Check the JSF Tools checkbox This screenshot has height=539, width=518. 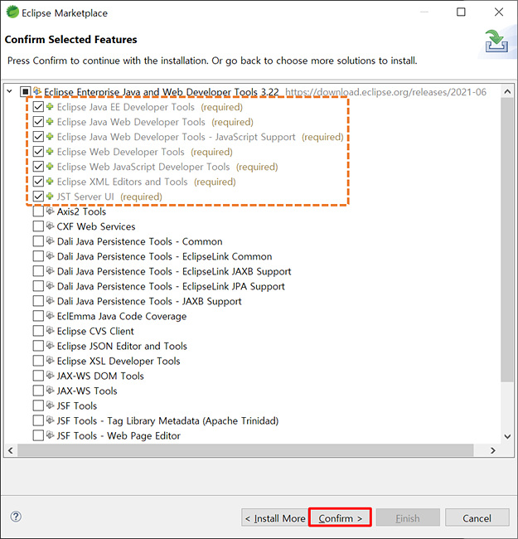38,405
